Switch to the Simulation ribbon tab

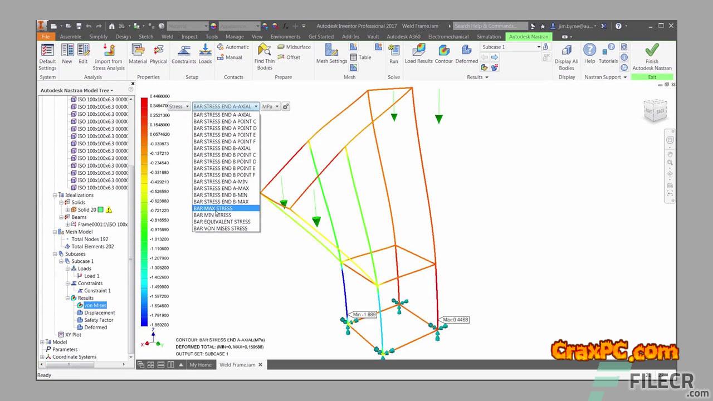tap(489, 37)
